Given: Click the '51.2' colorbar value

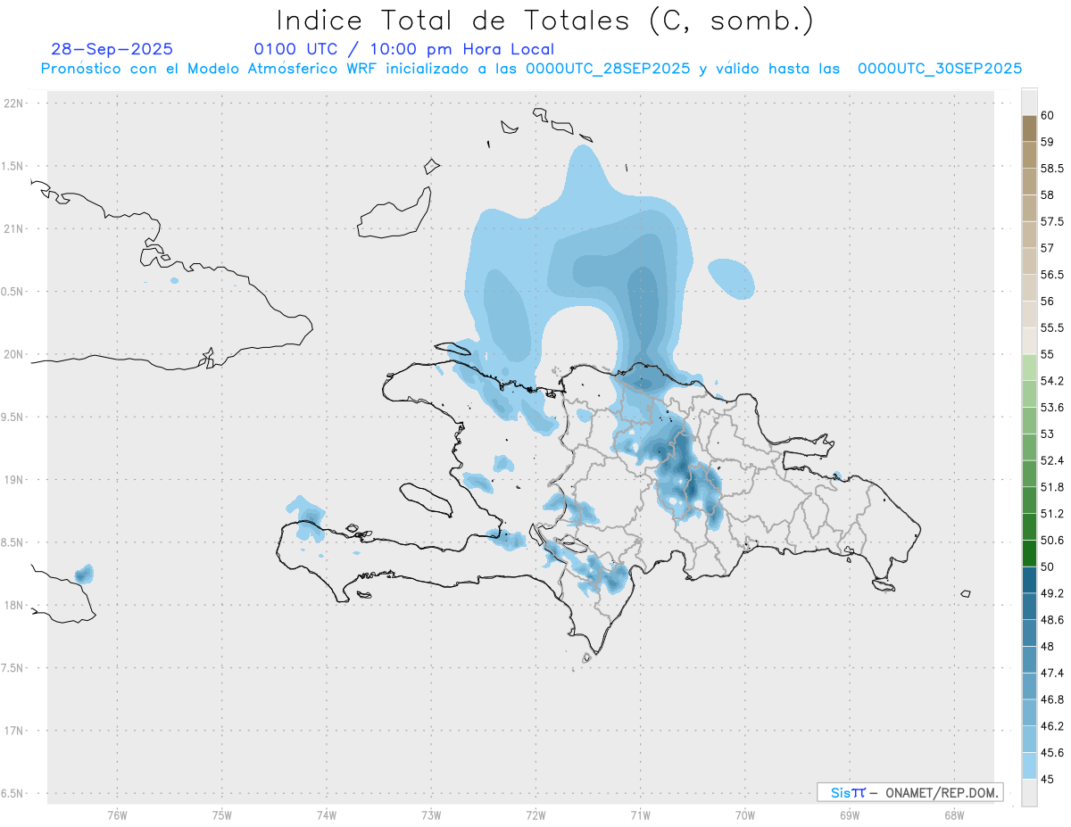Looking at the screenshot, I should [x=1051, y=514].
